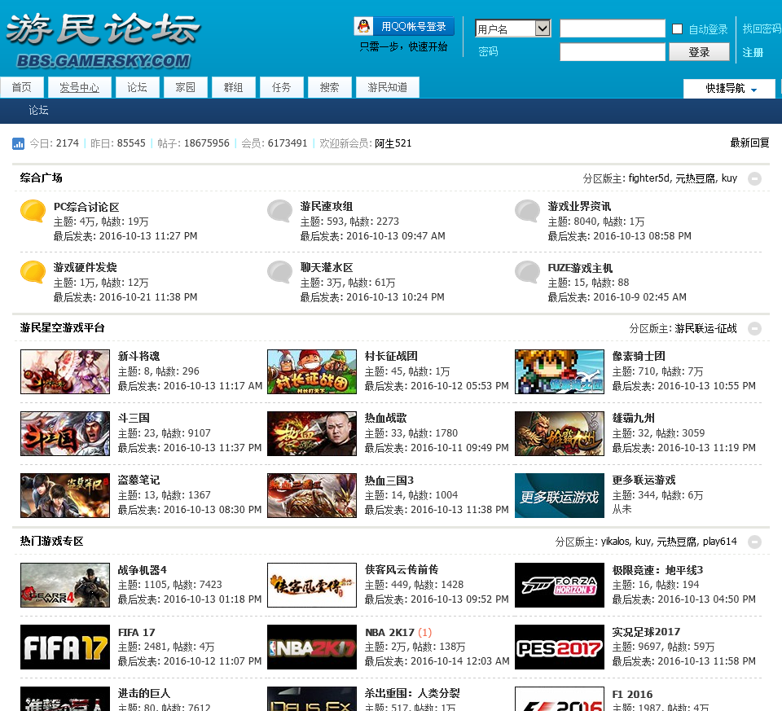This screenshot has height=711, width=782.
Task: Select the 论坛 navigation tab
Action: 137,87
